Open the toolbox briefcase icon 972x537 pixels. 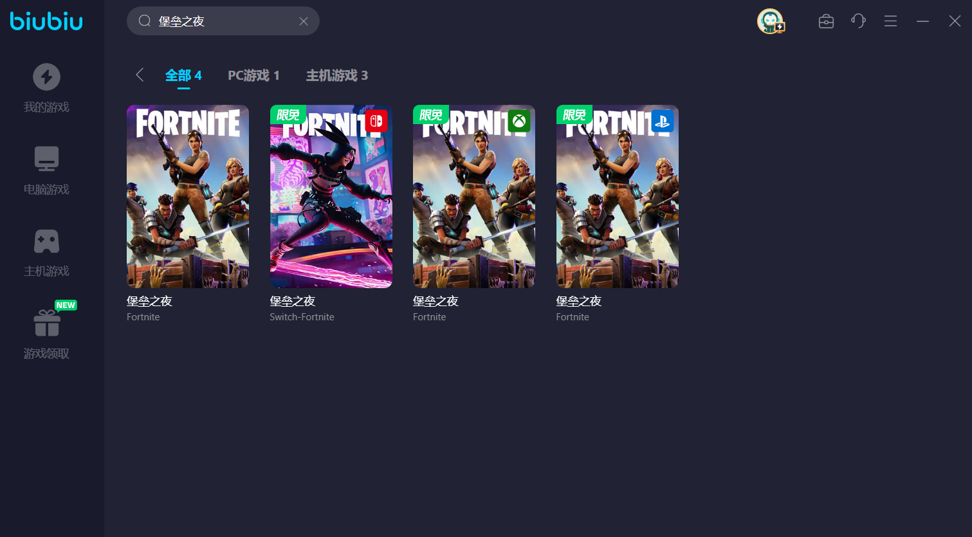[826, 21]
